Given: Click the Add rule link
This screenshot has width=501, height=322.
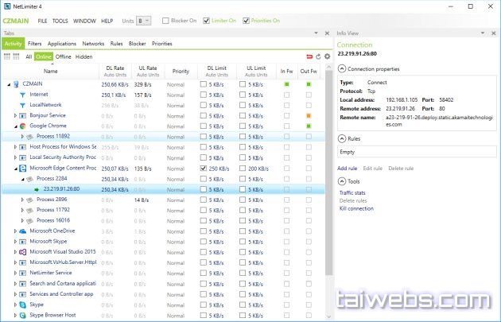Looking at the screenshot, I should coord(347,168).
